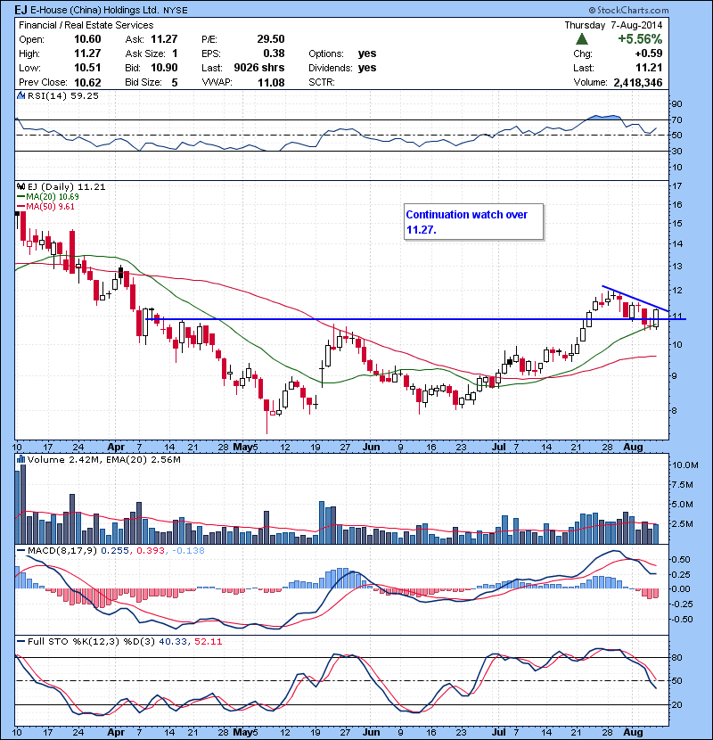
Task: Click the stochastic 80 level label
Action: [x=677, y=657]
